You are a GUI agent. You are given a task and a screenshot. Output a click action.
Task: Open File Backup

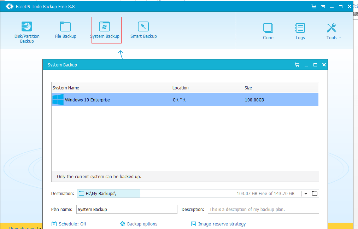65,30
